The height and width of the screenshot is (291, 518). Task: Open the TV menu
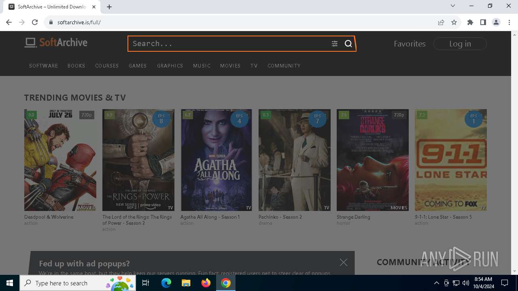254,65
